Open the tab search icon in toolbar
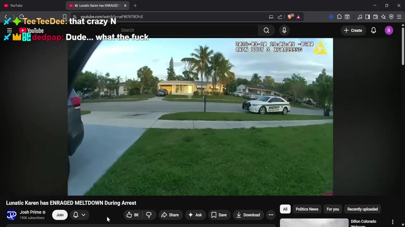This screenshot has width=405, height=227. point(347,17)
